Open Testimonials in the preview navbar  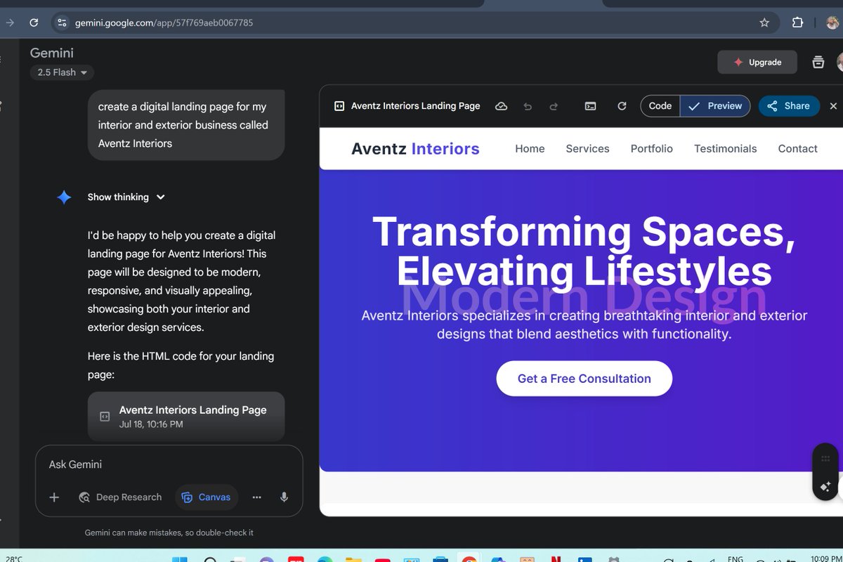tap(726, 149)
